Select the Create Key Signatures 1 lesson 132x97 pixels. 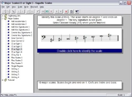pos(22,33)
